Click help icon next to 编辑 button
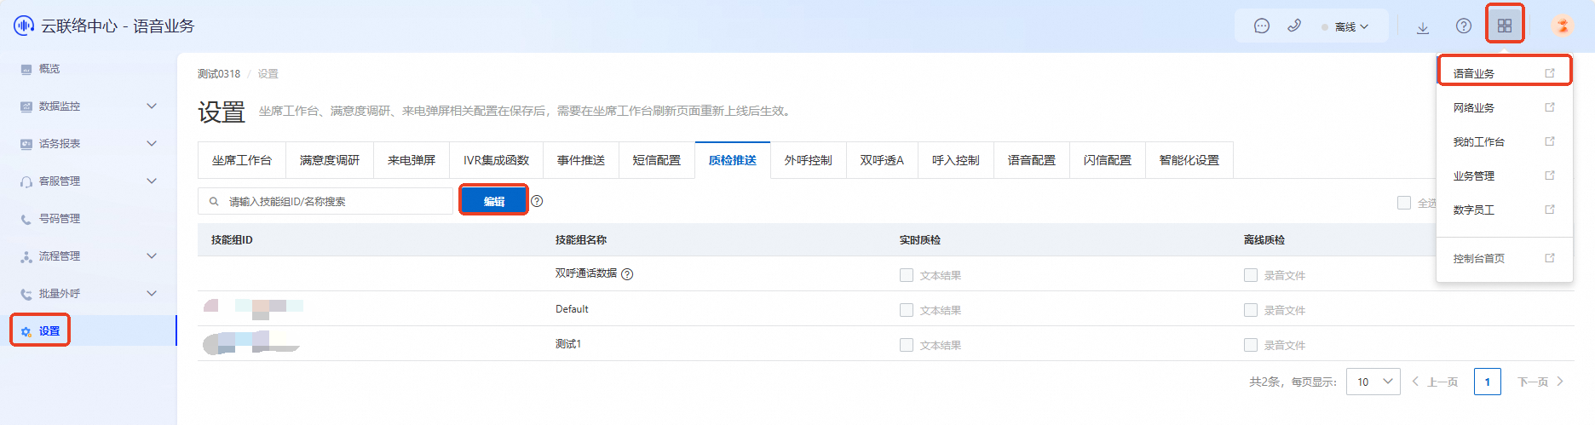 tap(537, 202)
